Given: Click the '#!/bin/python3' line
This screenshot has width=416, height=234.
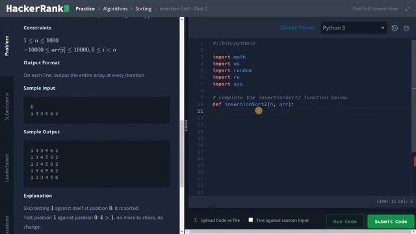Looking at the screenshot, I should (x=233, y=44).
